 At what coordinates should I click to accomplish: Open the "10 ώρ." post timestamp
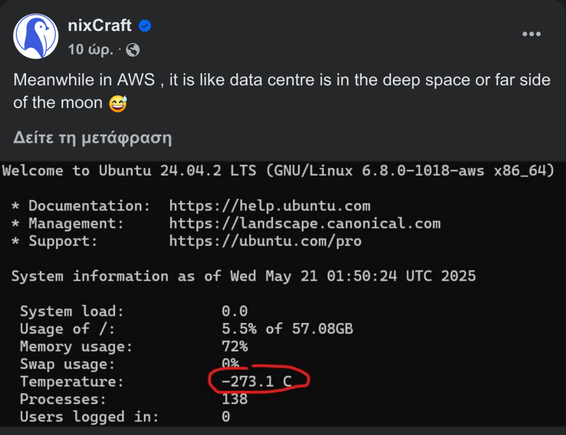91,50
